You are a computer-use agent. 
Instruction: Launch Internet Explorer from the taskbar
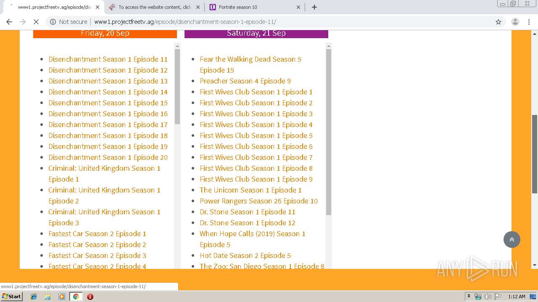coord(34,297)
